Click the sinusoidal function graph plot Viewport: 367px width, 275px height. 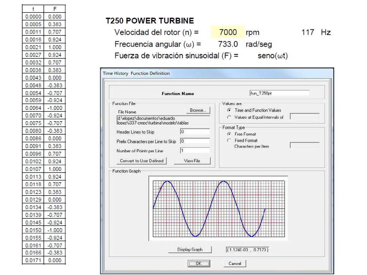(219, 209)
